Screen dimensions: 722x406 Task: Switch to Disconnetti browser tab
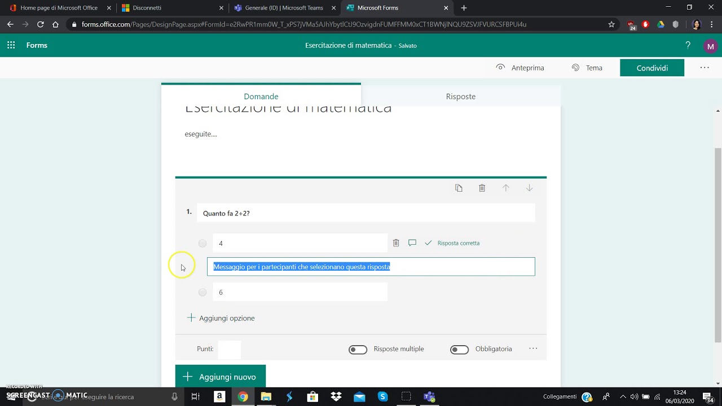(x=171, y=8)
